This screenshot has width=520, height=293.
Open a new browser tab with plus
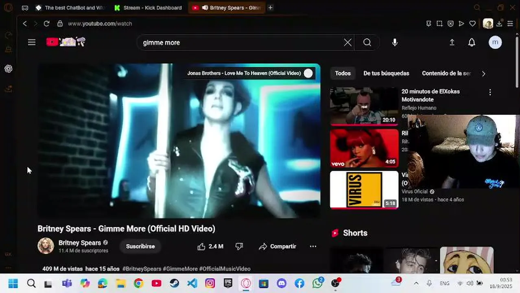tap(270, 8)
